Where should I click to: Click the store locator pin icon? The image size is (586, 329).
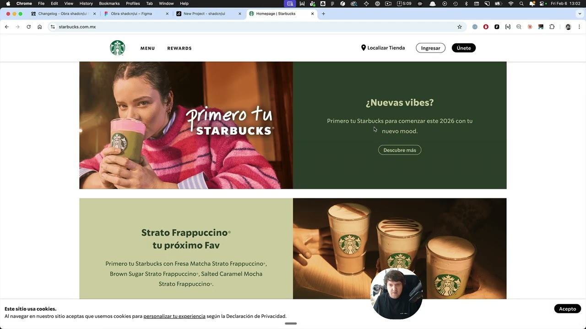click(364, 48)
